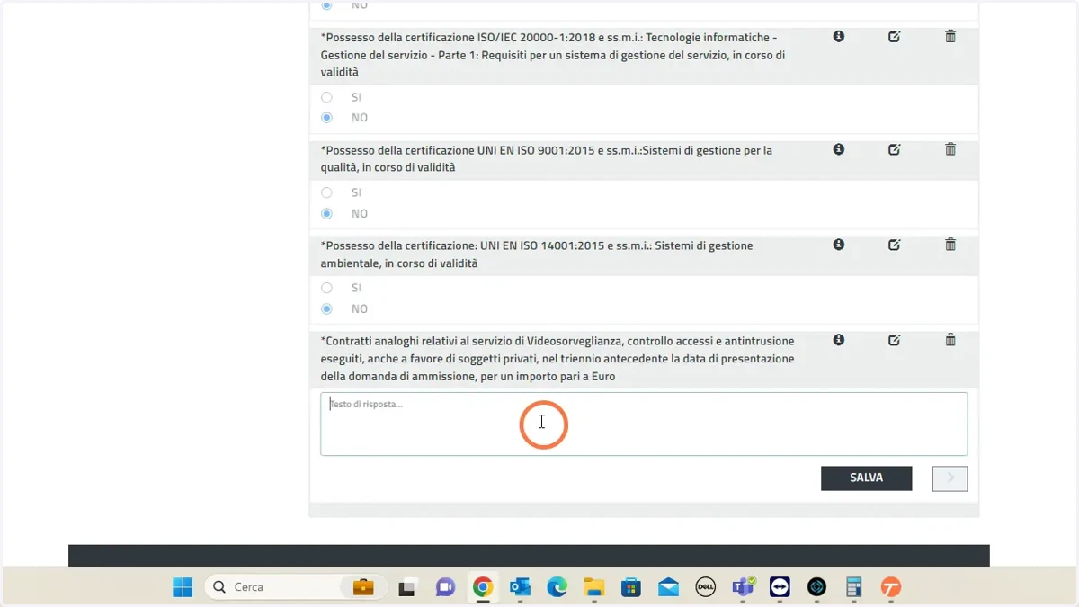Click the SALVA button
This screenshot has width=1079, height=607.
coord(866,478)
